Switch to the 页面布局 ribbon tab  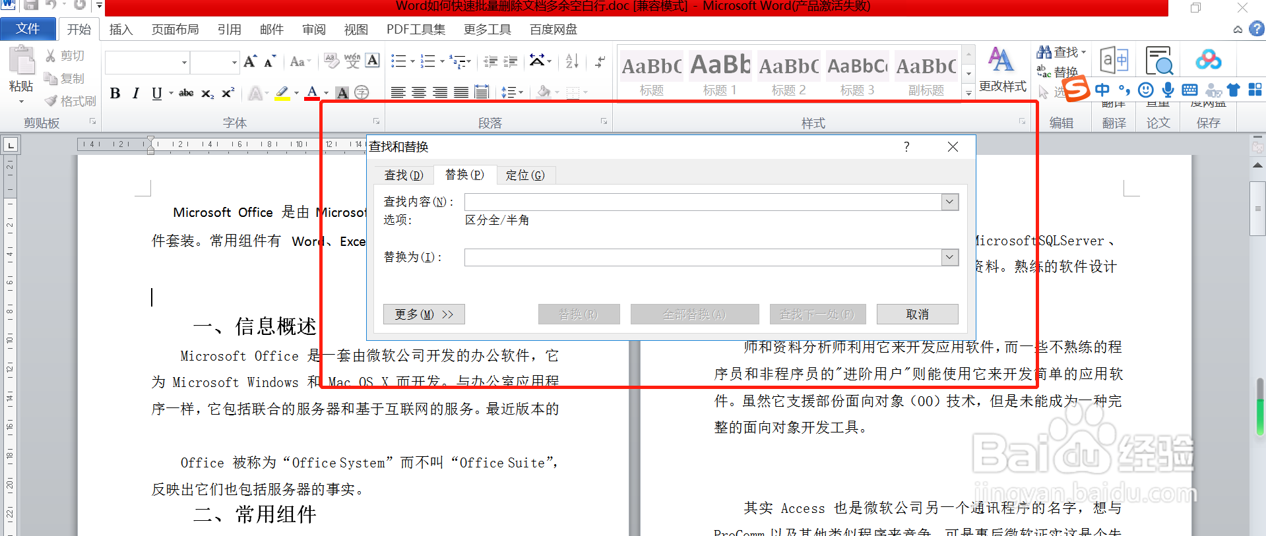[175, 30]
